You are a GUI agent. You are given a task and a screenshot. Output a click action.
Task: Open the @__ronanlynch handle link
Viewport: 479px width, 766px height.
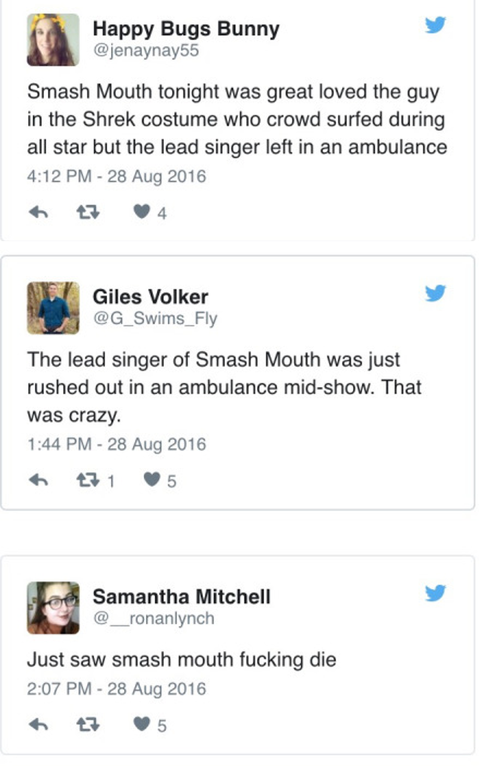(153, 618)
